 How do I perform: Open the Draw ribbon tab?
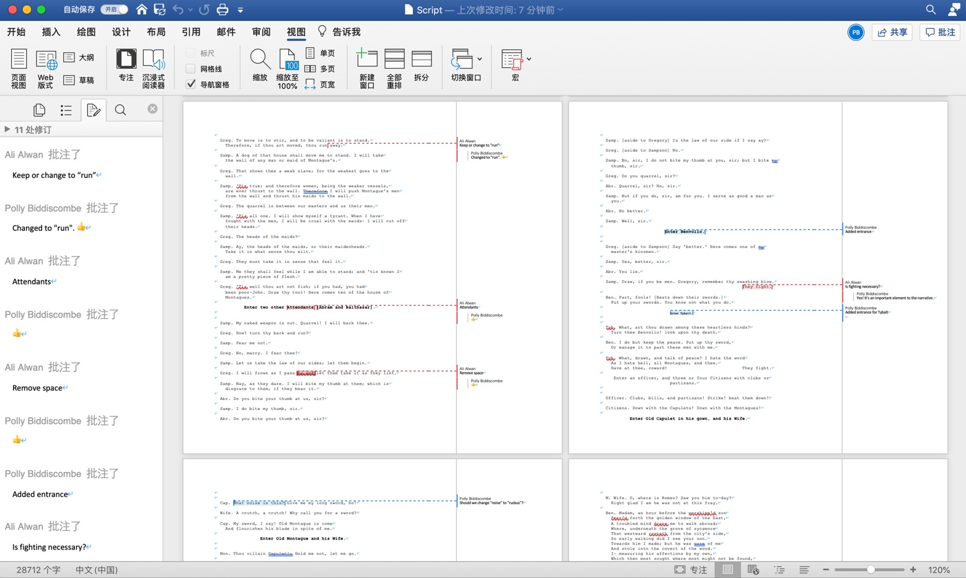coord(86,32)
